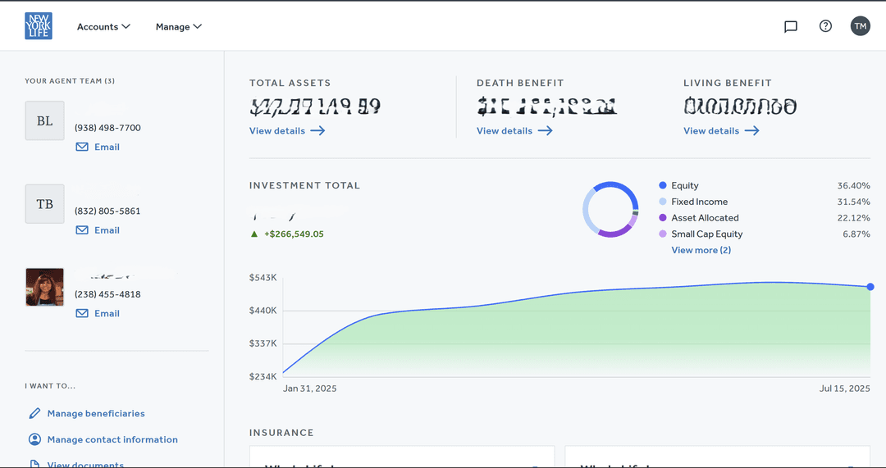Click the person icon beside Manage contact information
886x468 pixels.
pyautogui.click(x=34, y=439)
